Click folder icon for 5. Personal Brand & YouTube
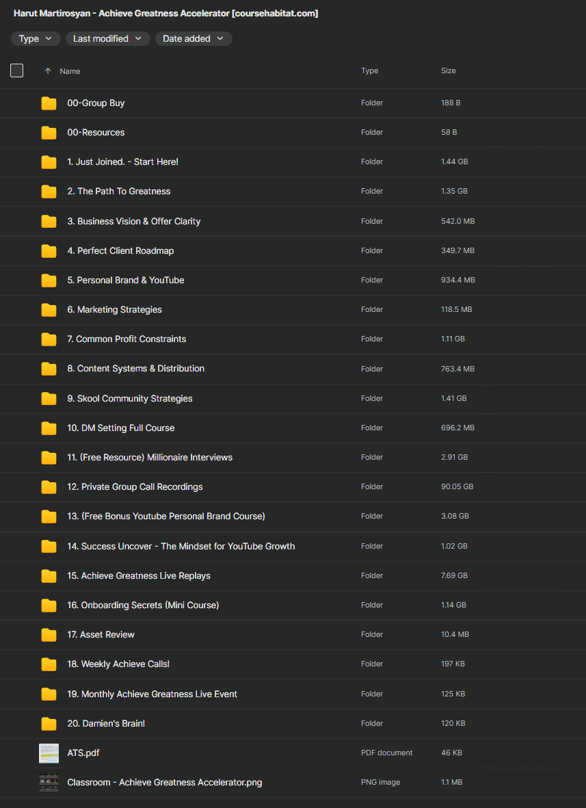This screenshot has width=586, height=808. click(x=49, y=281)
